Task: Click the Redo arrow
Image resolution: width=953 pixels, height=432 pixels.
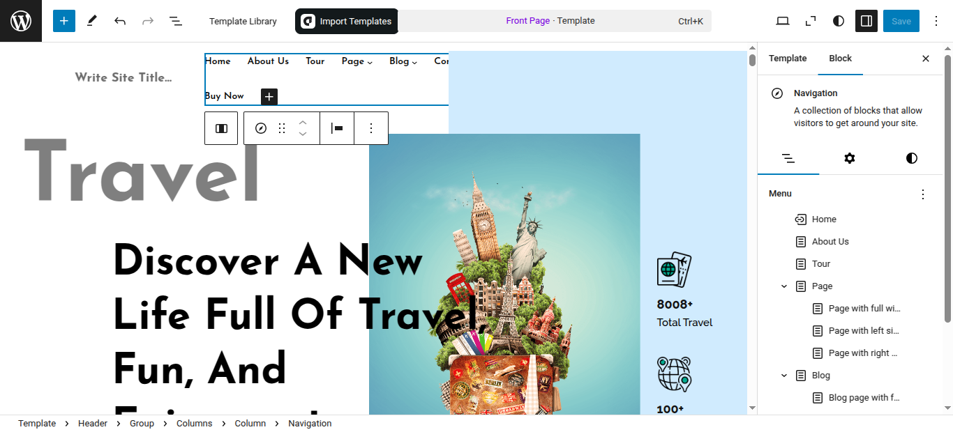Action: pyautogui.click(x=148, y=21)
